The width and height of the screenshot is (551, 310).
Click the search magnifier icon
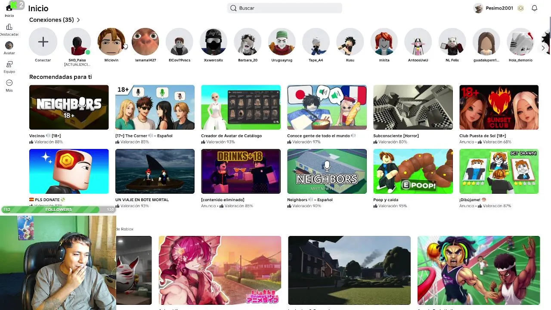[233, 8]
